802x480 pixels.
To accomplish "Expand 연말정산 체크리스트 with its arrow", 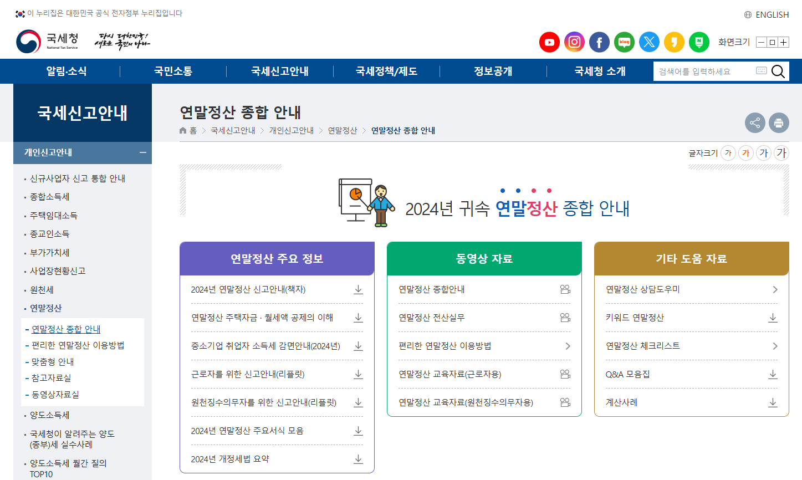I will coord(774,346).
